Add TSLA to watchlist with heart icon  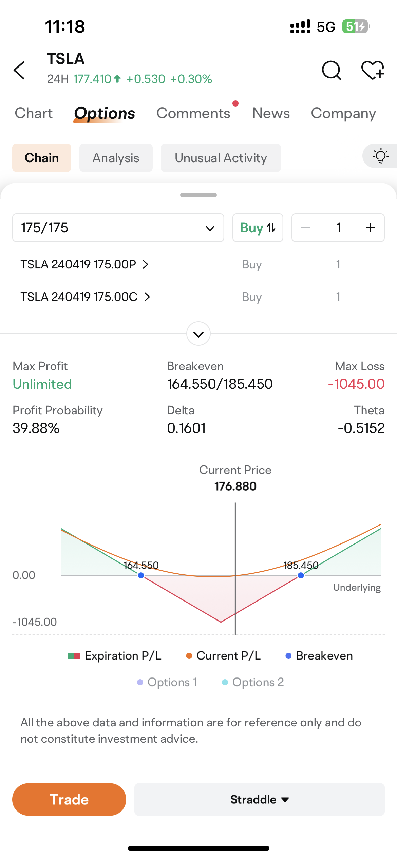tap(373, 70)
